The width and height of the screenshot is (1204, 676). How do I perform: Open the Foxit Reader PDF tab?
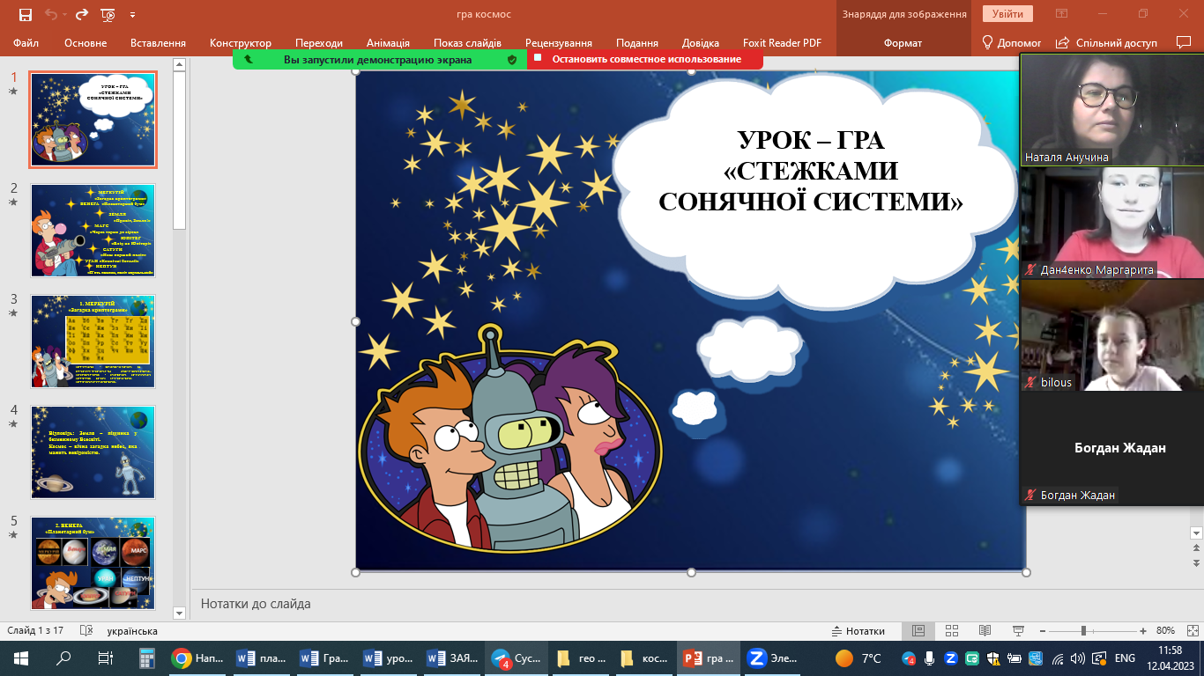click(x=780, y=42)
